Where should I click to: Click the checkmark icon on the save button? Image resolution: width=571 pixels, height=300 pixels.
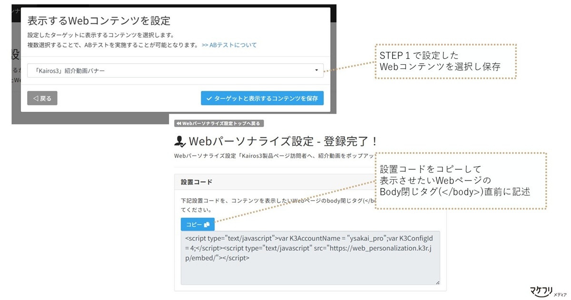point(209,98)
